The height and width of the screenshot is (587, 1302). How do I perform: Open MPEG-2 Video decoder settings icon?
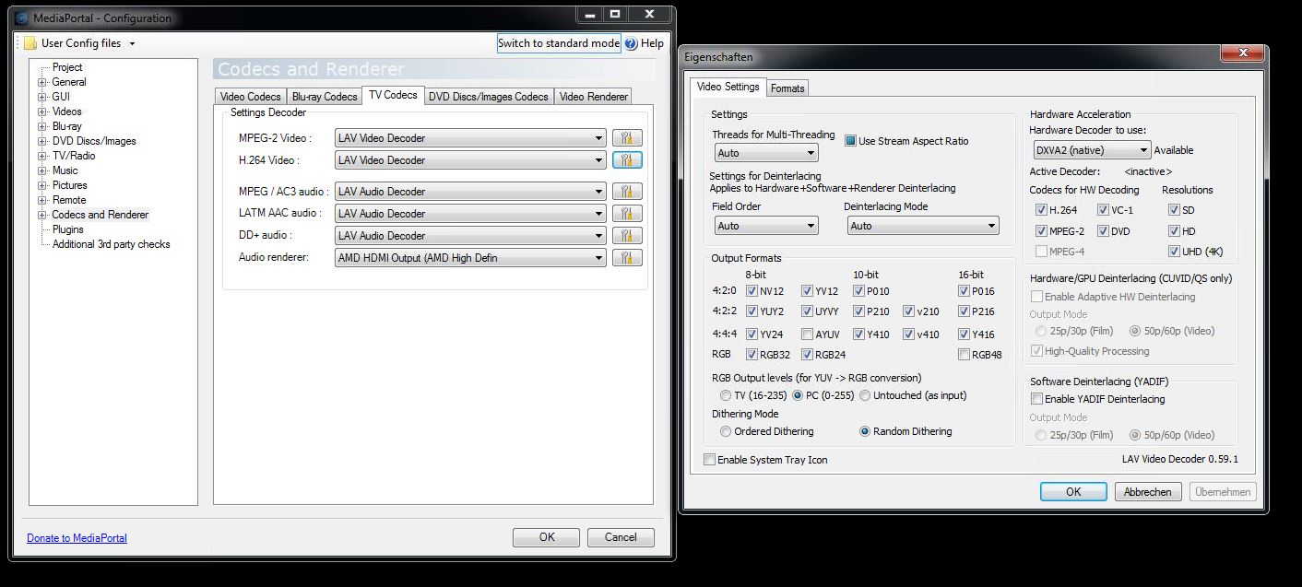(627, 138)
